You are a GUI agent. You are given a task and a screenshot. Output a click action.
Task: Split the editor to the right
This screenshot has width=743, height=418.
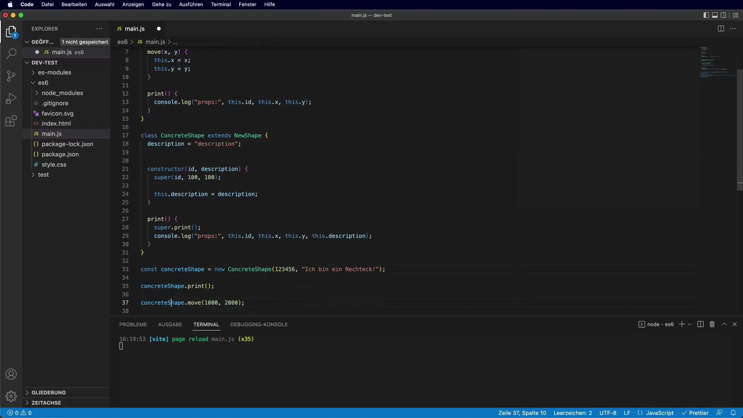(x=721, y=29)
